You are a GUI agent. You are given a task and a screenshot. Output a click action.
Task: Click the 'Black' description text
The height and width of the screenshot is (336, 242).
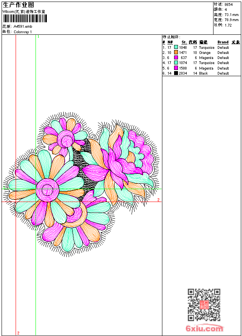[203, 73]
